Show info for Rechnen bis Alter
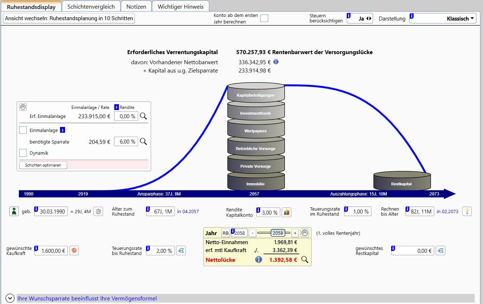Viewport: 483px width, 304px height. [x=407, y=209]
